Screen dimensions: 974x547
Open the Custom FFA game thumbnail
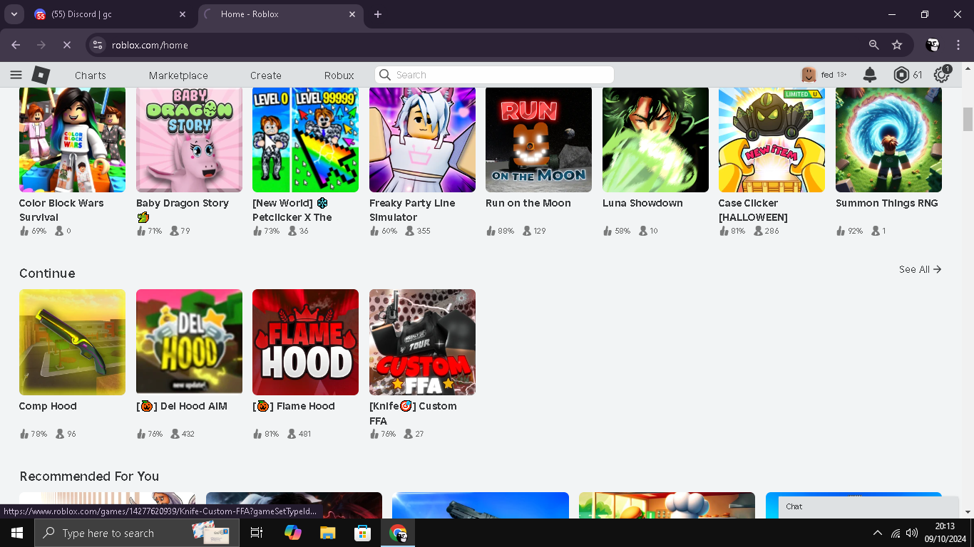click(422, 342)
